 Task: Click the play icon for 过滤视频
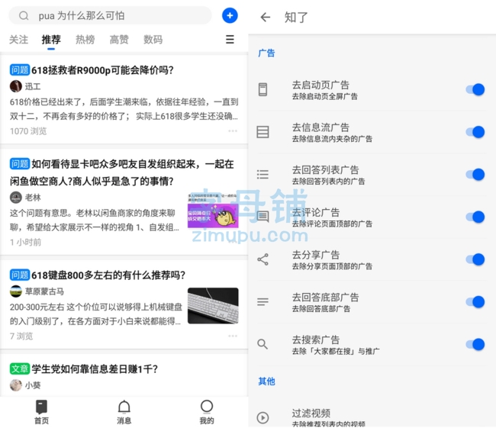point(262,418)
